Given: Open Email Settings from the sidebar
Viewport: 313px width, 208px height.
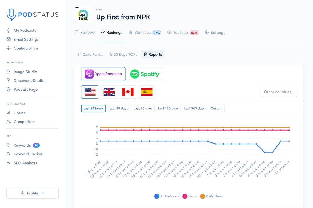Looking at the screenshot, I should pos(26,39).
